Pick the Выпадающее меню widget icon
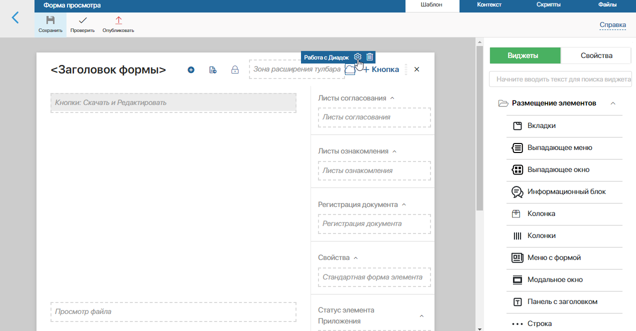Image resolution: width=636 pixels, height=331 pixels. [x=517, y=148]
